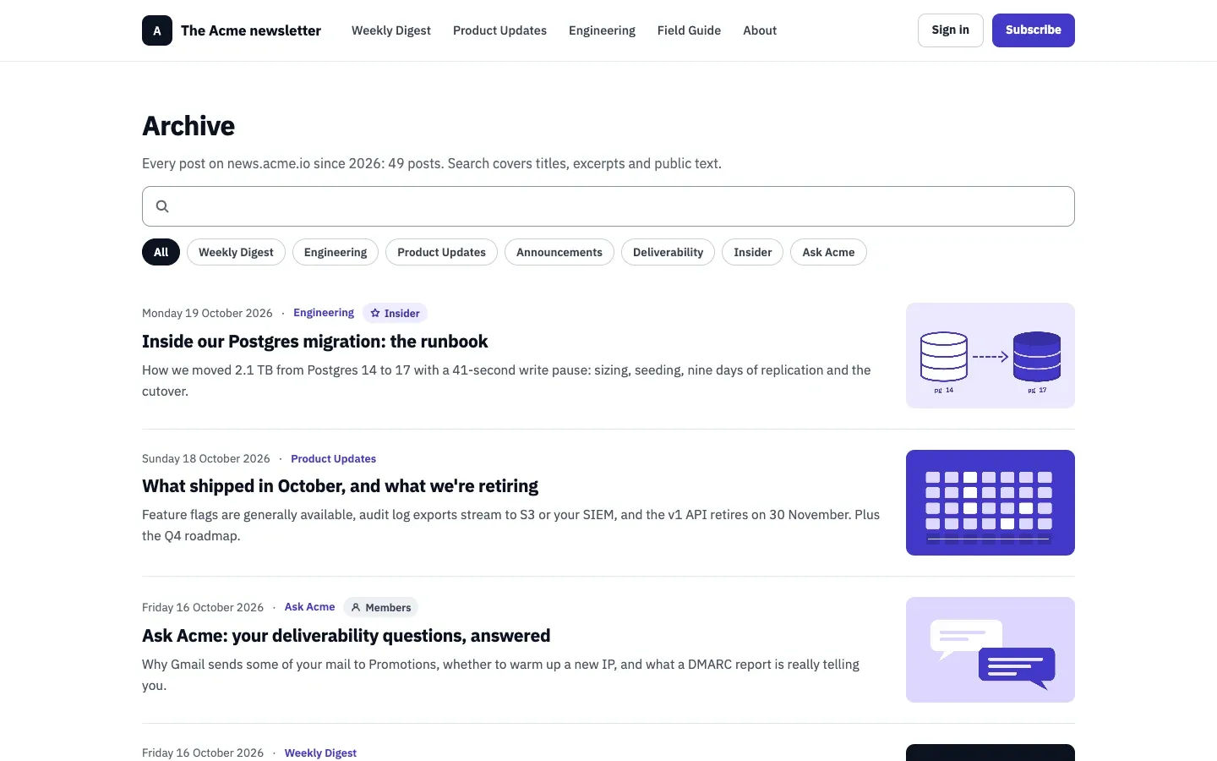
Task: Open the Weekly Digest category on the last post
Action: coord(320,753)
